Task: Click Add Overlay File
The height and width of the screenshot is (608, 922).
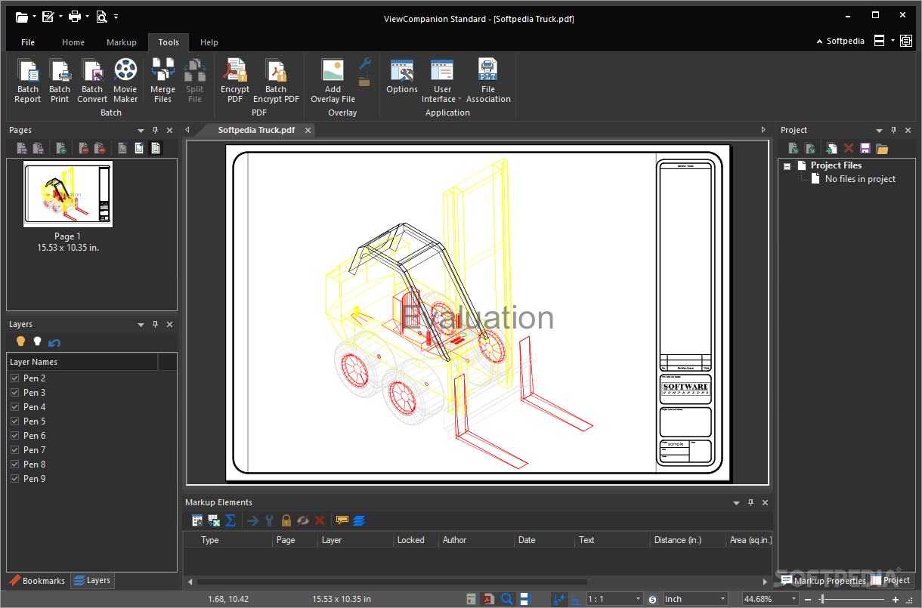Action: pyautogui.click(x=333, y=82)
